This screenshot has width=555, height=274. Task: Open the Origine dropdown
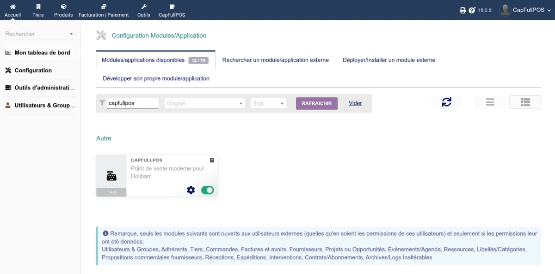205,103
